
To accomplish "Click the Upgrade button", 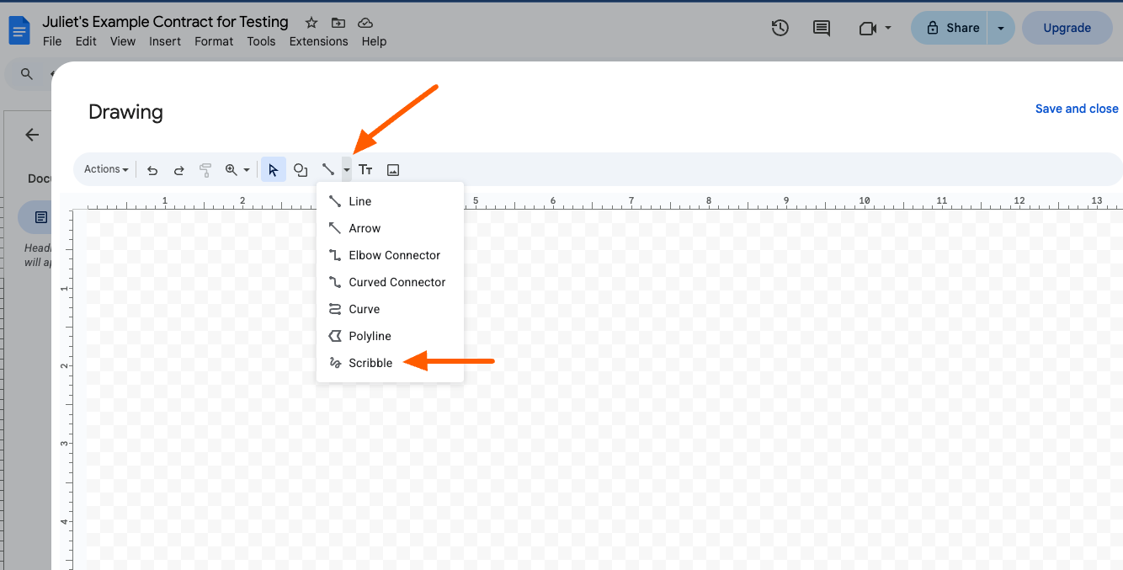I will (x=1067, y=28).
